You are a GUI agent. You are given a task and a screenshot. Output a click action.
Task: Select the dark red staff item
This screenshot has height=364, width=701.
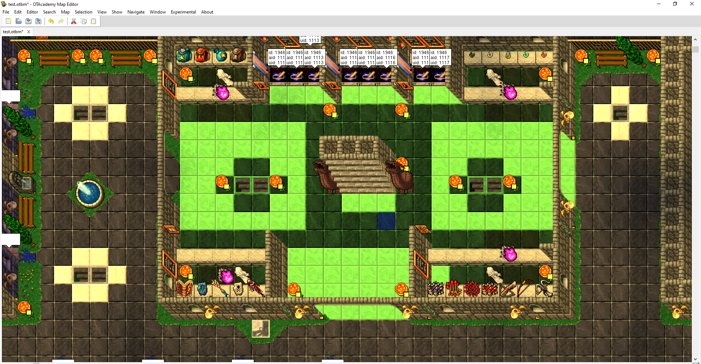(256, 288)
